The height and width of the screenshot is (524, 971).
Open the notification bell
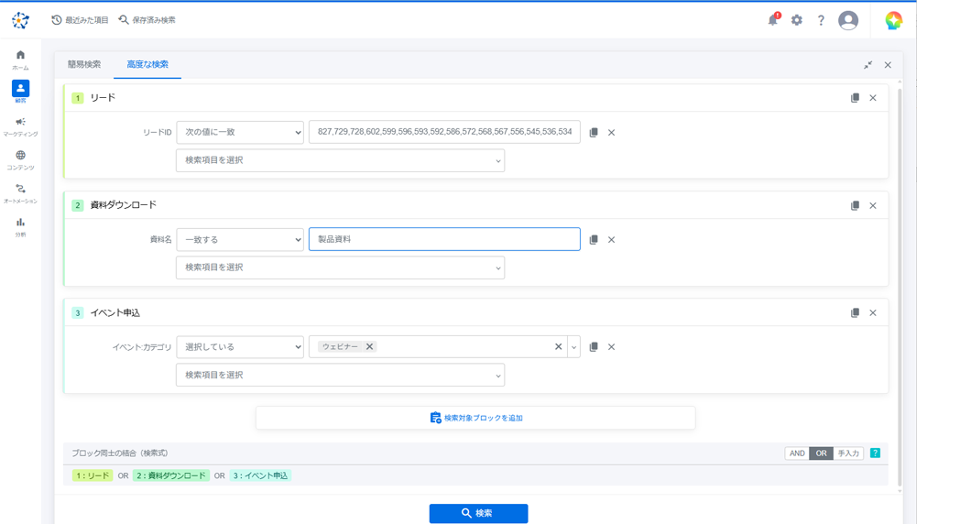point(773,20)
